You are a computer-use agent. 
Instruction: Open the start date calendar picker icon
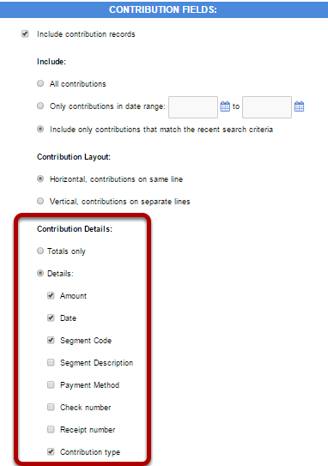click(x=225, y=106)
